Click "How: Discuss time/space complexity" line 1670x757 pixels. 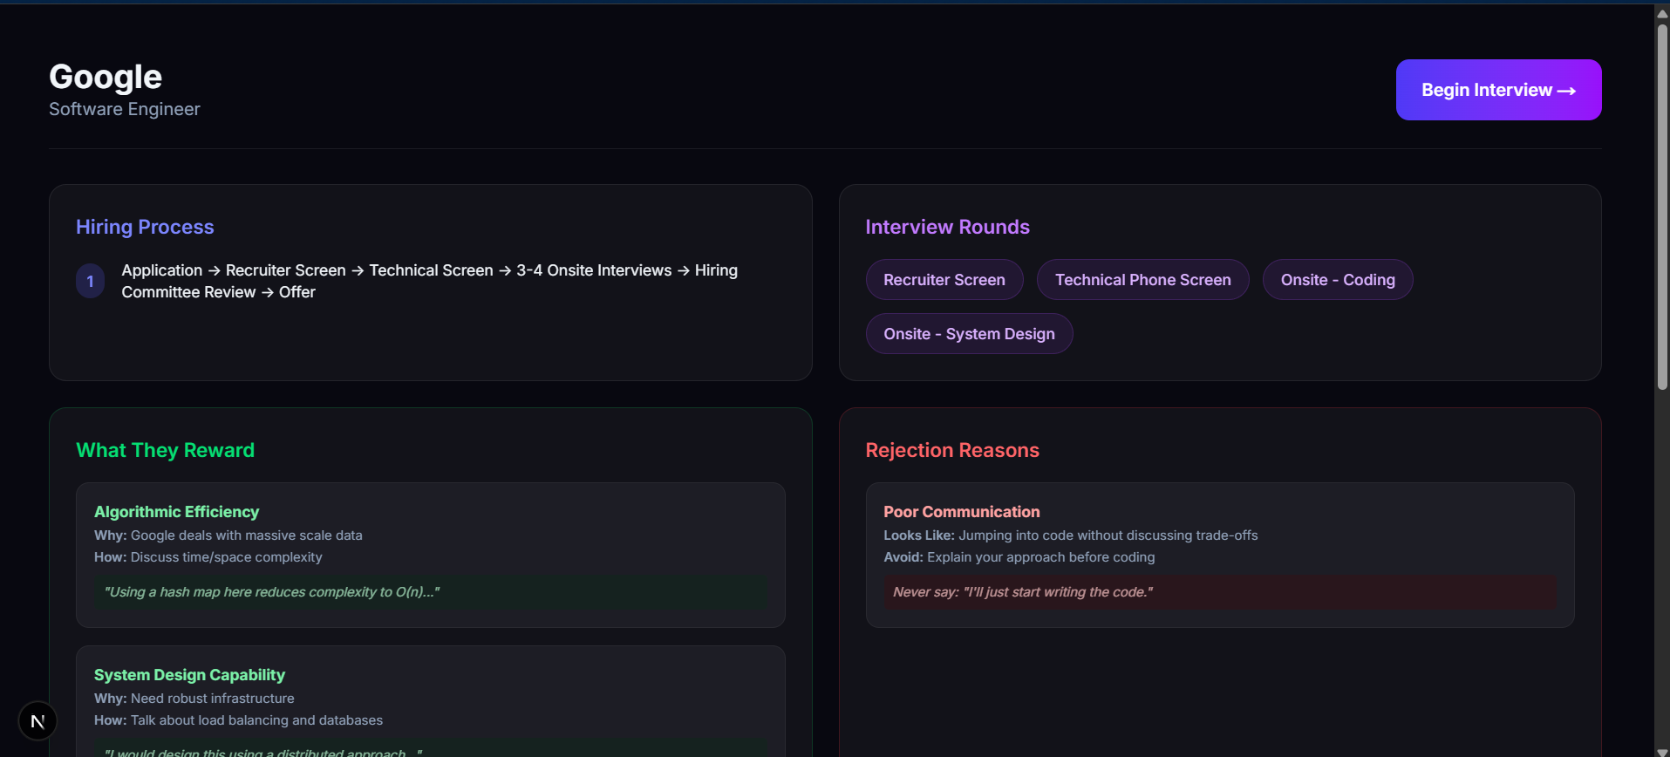[x=208, y=557]
